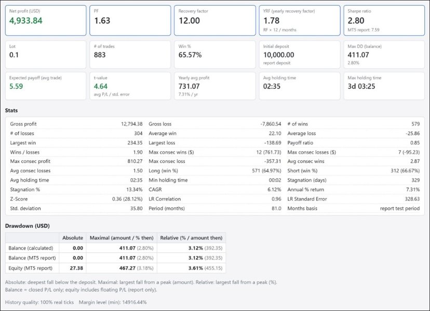
Task: Click the Gross loss value -7,860.54
Action: pyautogui.click(x=271, y=124)
